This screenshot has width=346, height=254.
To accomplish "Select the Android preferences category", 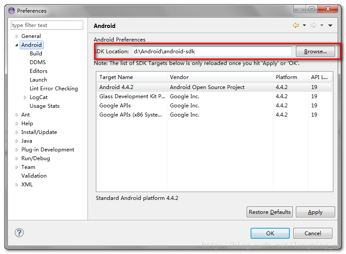I will tap(31, 45).
